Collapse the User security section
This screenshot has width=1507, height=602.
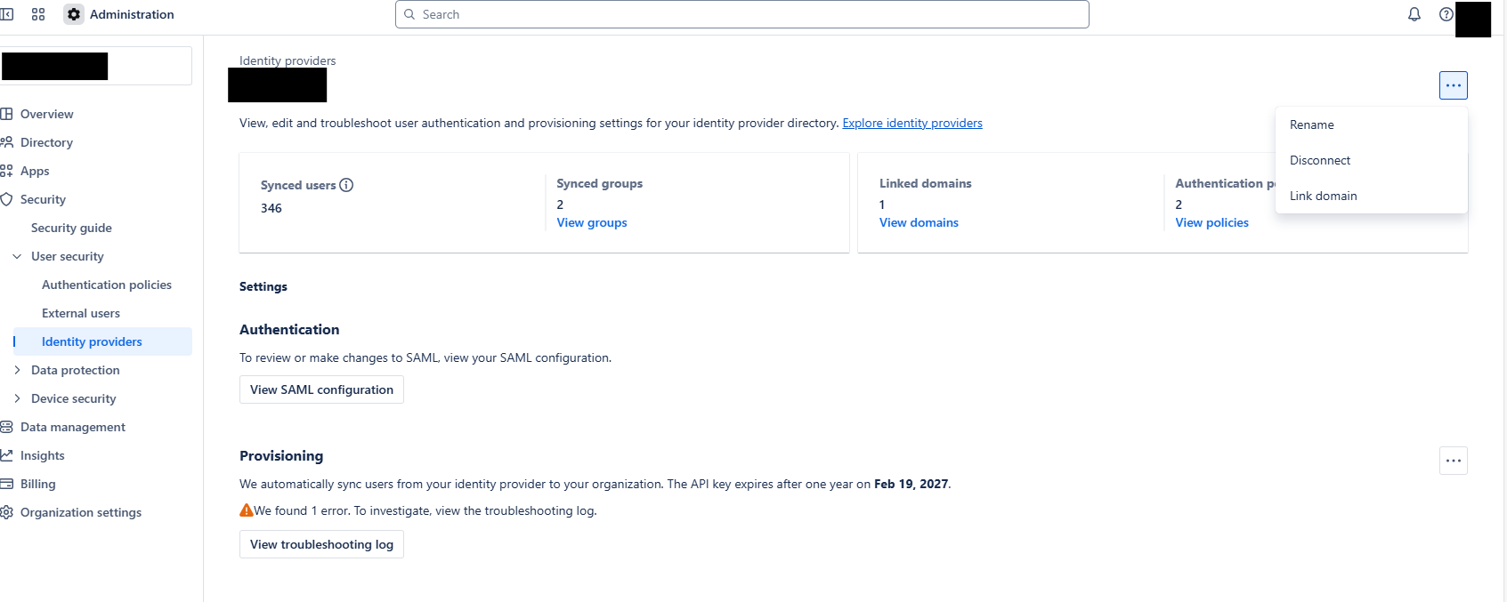[x=17, y=256]
